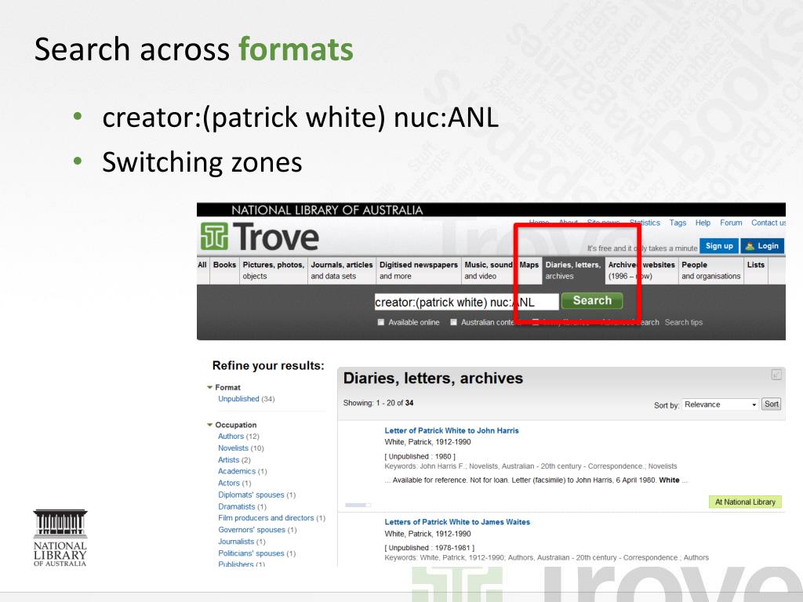Screen dimensions: 803x602
Task: Open the Tags link in header
Action: tap(678, 223)
